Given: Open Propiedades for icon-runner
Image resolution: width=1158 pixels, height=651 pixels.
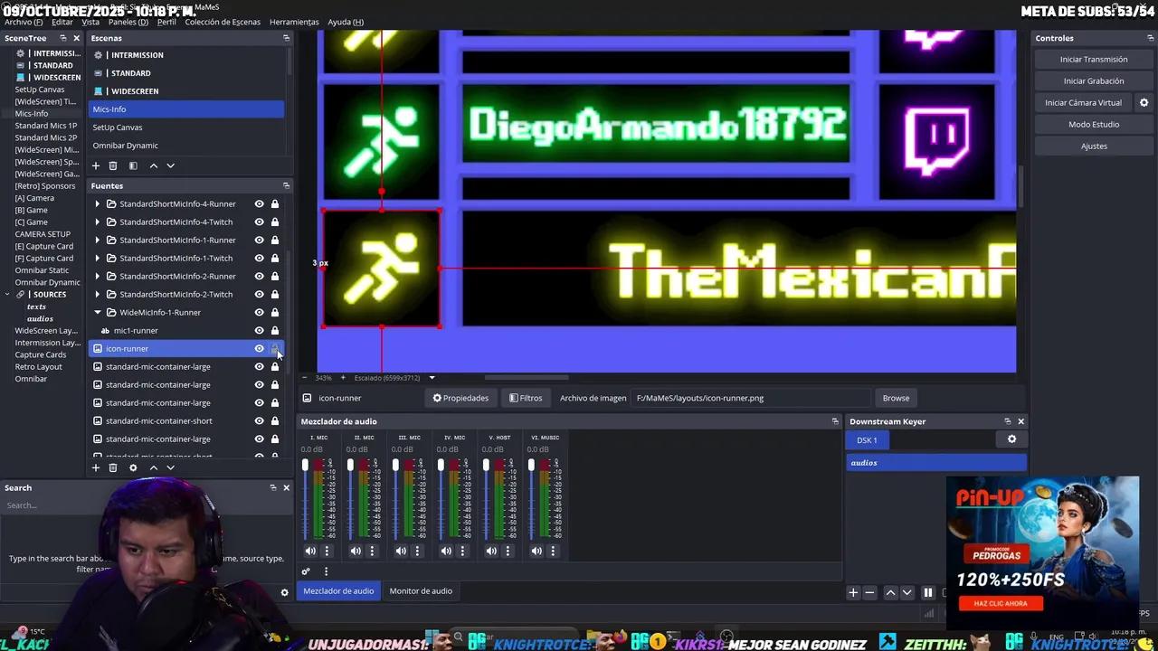Looking at the screenshot, I should pyautogui.click(x=460, y=398).
